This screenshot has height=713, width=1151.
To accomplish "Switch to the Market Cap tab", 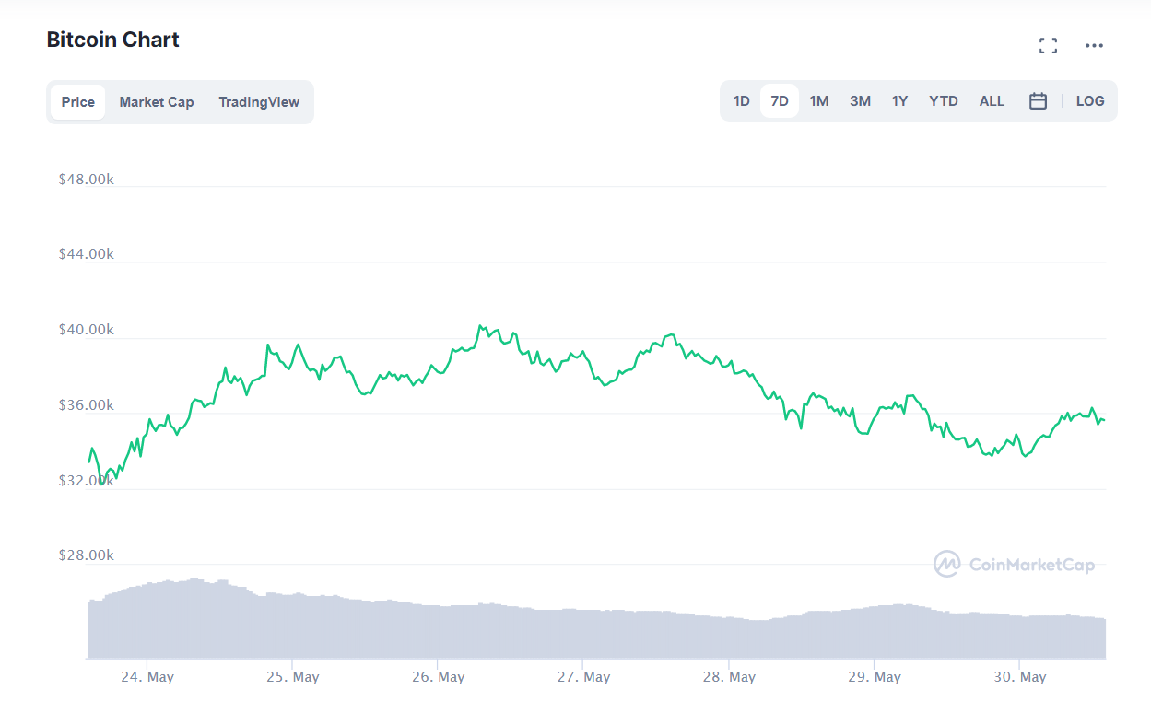I will (x=157, y=101).
